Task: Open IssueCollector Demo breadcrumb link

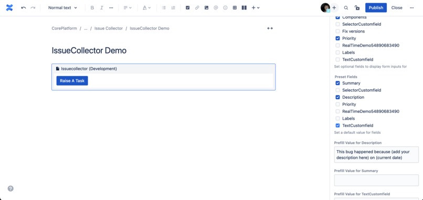Action: click(x=150, y=28)
